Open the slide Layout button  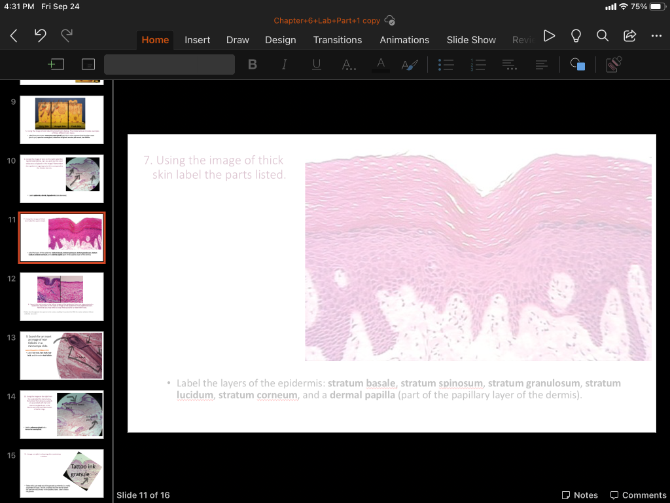pyautogui.click(x=88, y=64)
